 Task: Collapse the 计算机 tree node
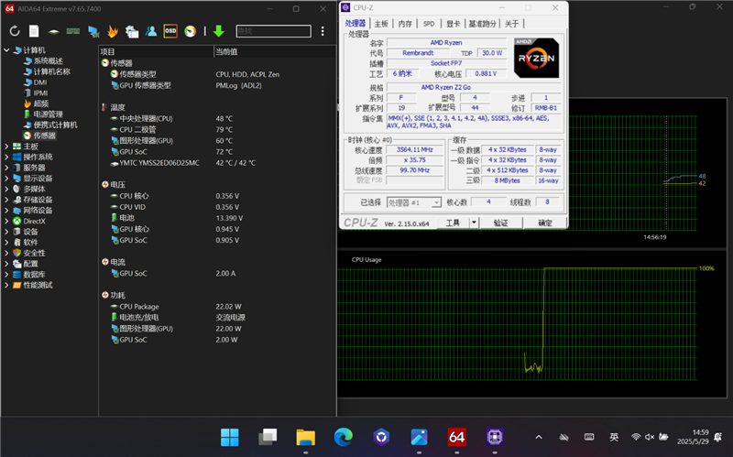point(6,50)
